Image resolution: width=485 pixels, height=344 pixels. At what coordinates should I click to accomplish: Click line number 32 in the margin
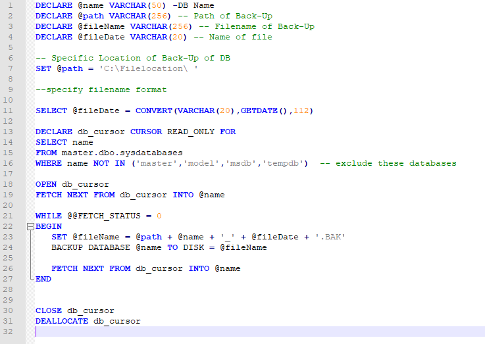(8, 332)
